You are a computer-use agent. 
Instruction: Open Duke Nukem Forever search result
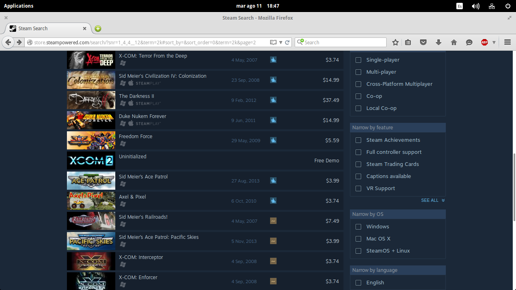[142, 116]
